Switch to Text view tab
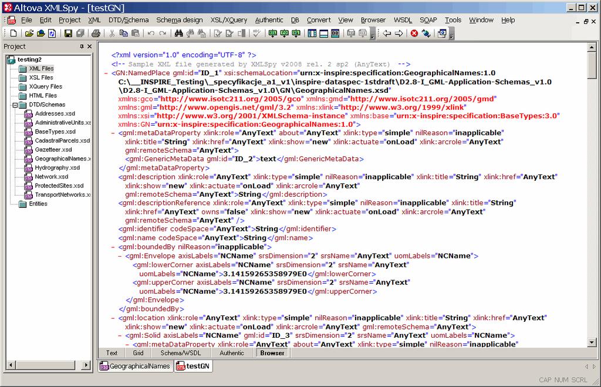 (112, 353)
